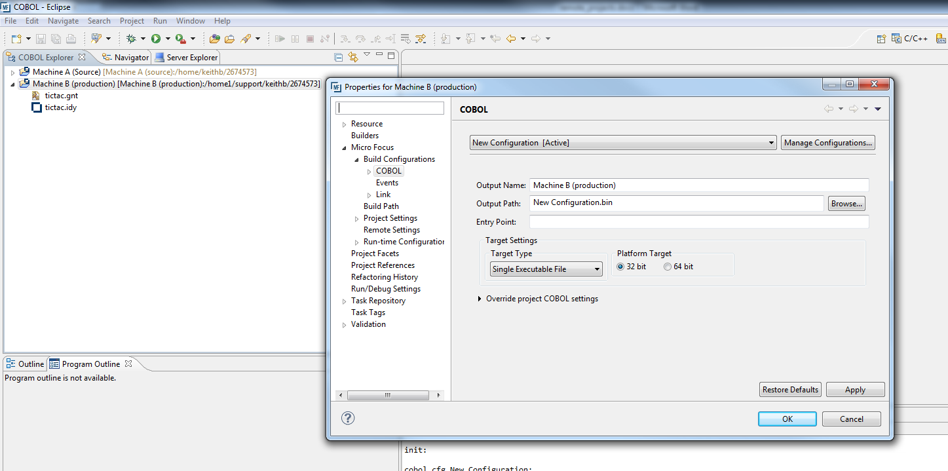Switch to the Server Explorer tab
The height and width of the screenshot is (471, 948).
[x=187, y=58]
